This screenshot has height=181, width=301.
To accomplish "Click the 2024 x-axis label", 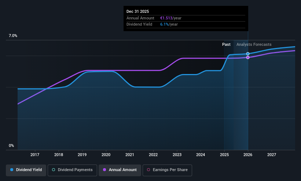I will (201, 155).
